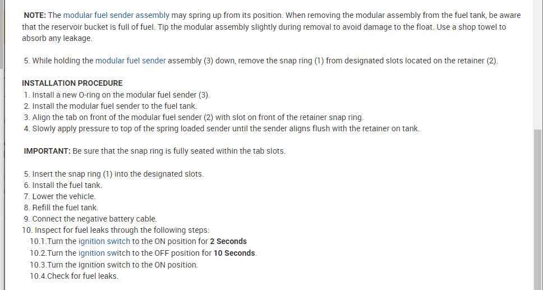Click the "Slowly apply pressure" step 4 text
This screenshot has width=543, height=290.
(226, 128)
